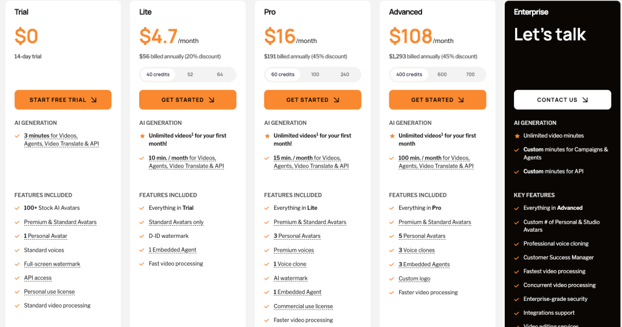Select the 400 credits tab in Advanced

pyautogui.click(x=409, y=75)
